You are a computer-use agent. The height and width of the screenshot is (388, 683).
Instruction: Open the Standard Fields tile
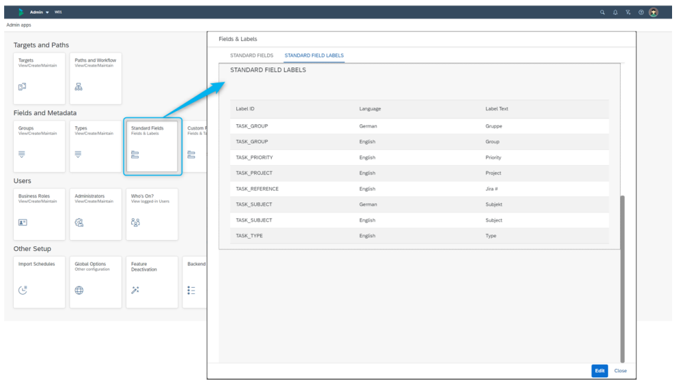(152, 147)
